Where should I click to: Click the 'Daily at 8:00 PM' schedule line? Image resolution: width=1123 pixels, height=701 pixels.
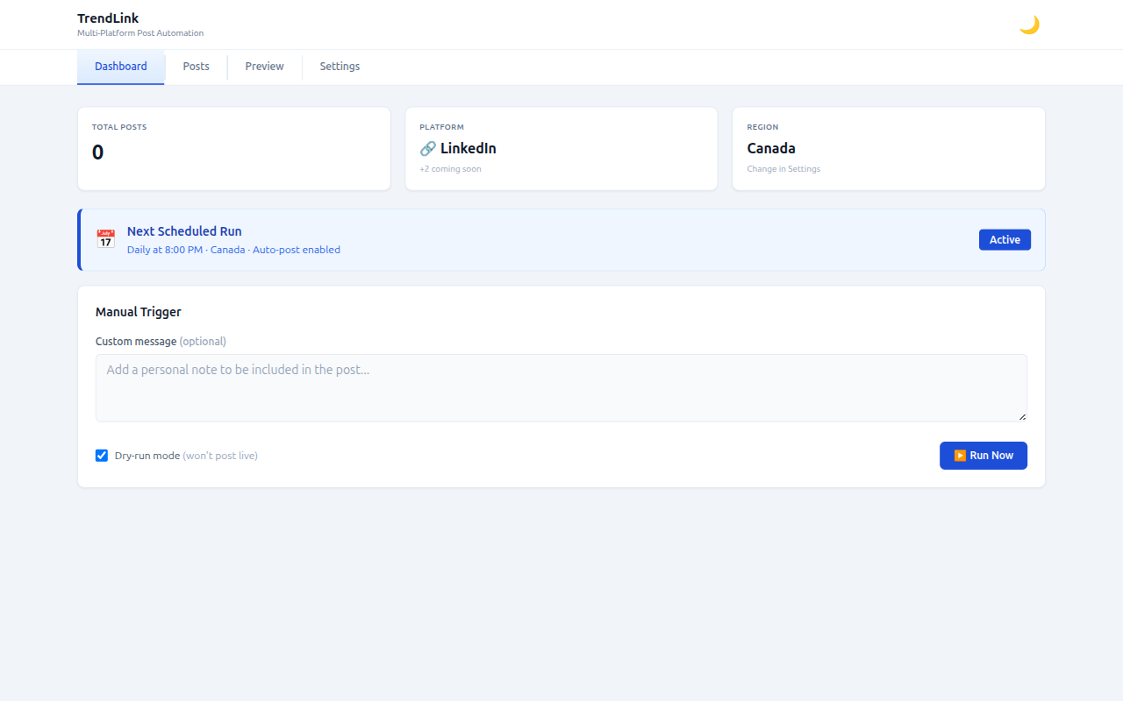pos(233,250)
